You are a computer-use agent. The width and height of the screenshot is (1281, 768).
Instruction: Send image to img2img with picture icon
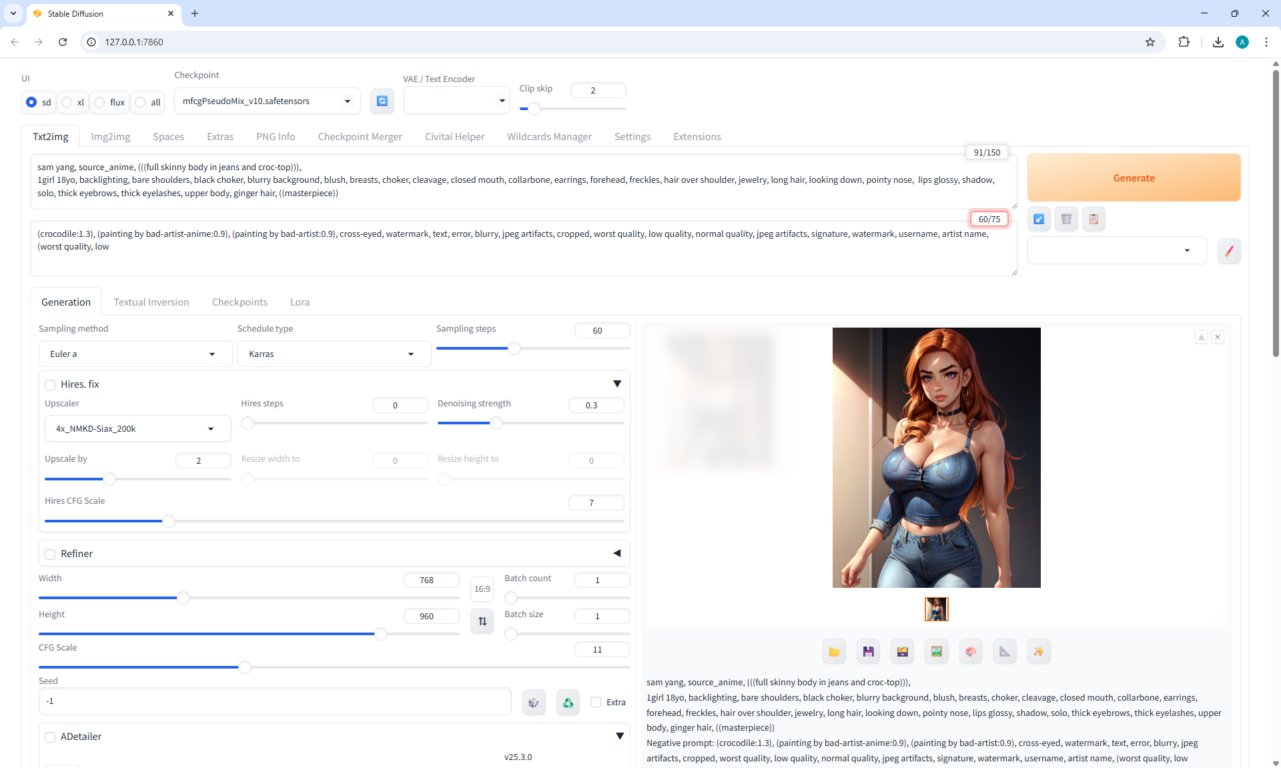pos(937,652)
